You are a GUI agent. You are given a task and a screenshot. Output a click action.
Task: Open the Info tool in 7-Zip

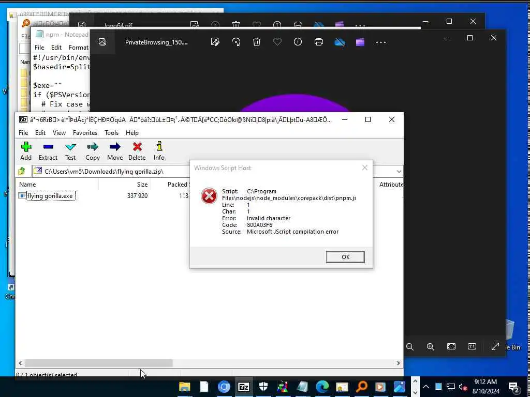tap(159, 151)
